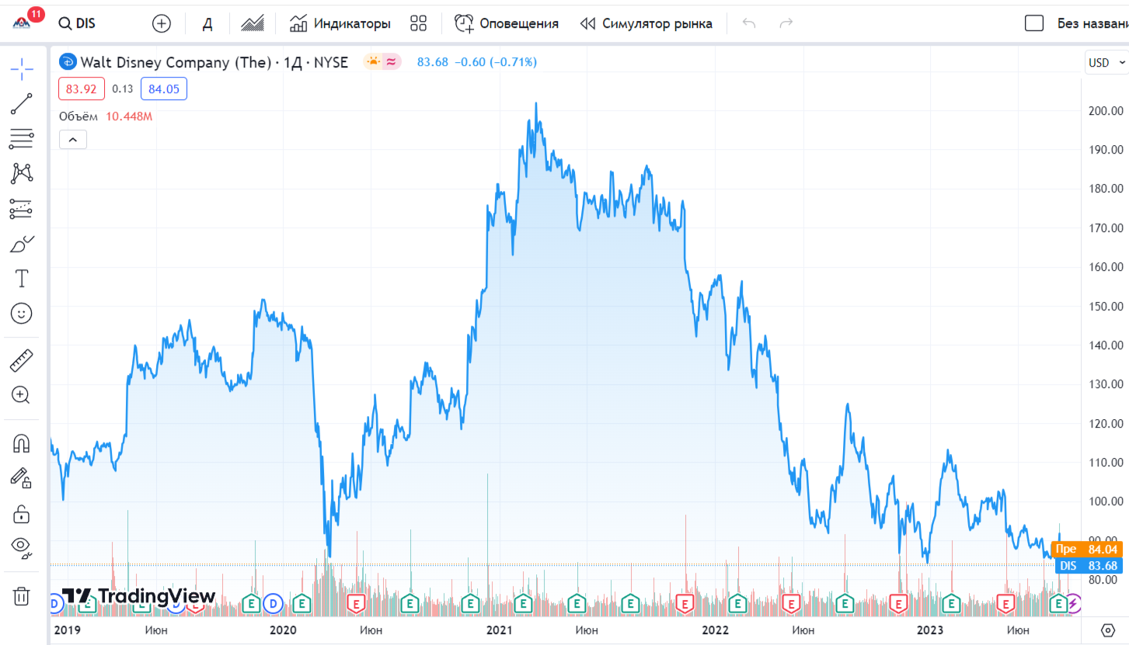
Task: Click the blue DIS 83.68 price label
Action: pos(1090,566)
